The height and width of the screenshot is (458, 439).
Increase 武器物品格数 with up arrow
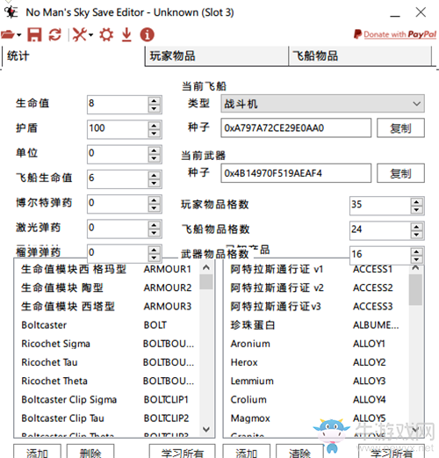(x=416, y=251)
